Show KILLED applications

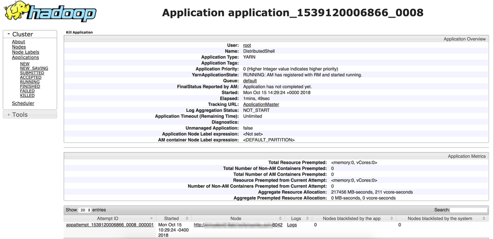click(27, 96)
